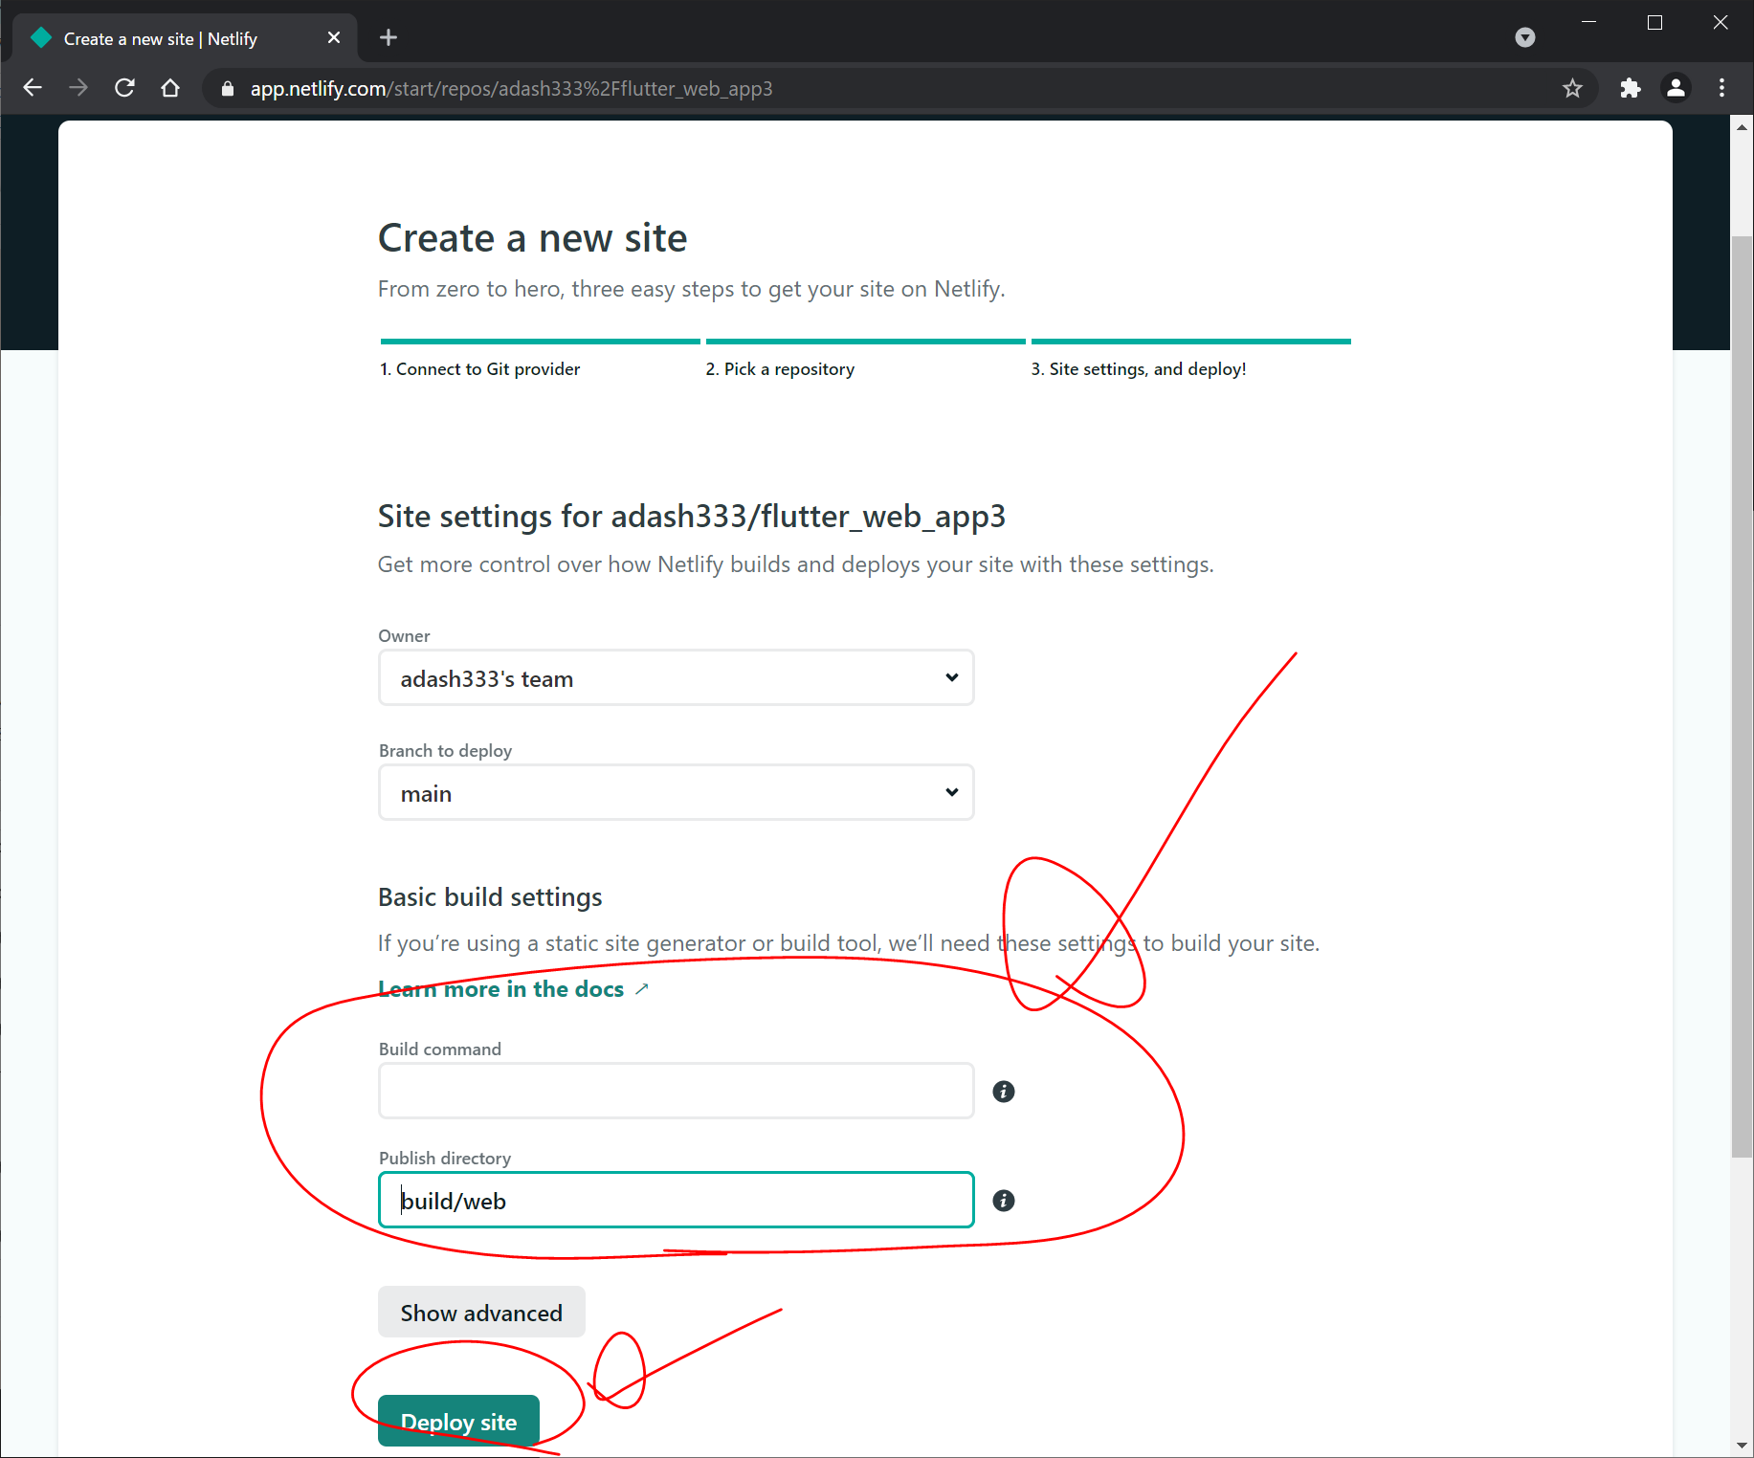1754x1458 pixels.
Task: Minimize the browser window
Action: 1589,23
